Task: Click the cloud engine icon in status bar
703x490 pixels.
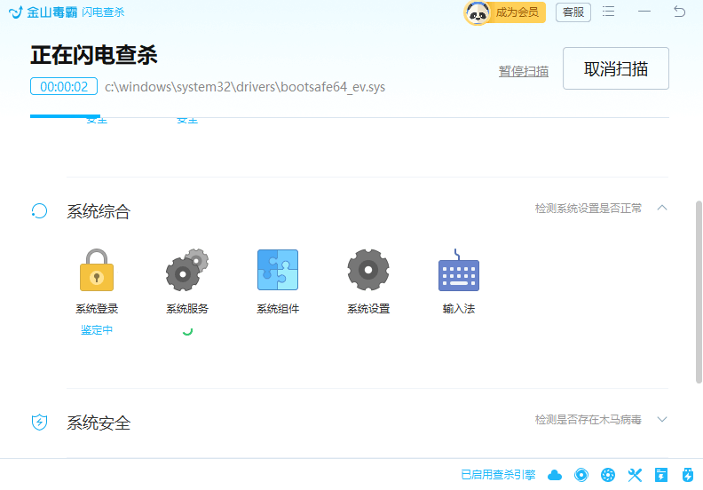Action: [x=555, y=475]
